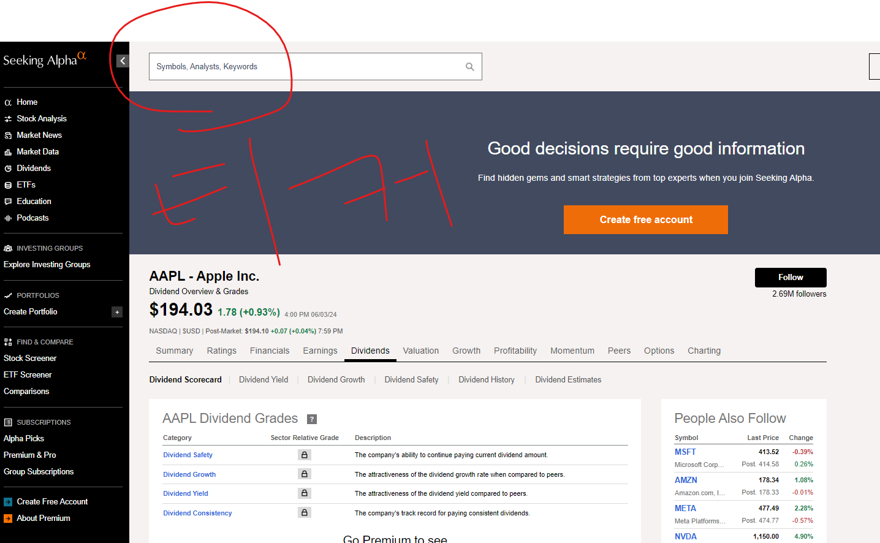Image resolution: width=880 pixels, height=543 pixels.
Task: Switch to the Summary tab
Action: 175,351
